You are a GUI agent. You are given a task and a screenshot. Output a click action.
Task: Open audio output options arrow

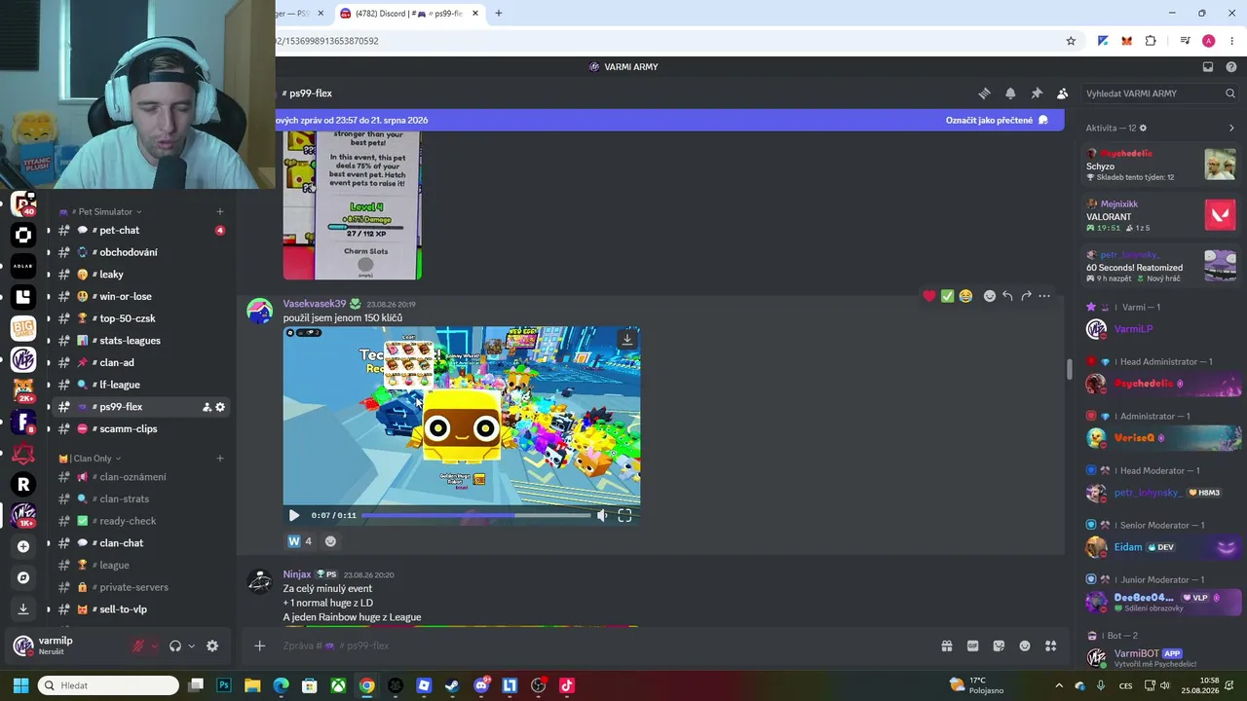pyautogui.click(x=191, y=646)
